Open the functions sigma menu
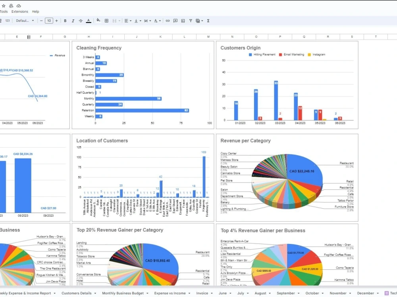397x297 pixels. click(x=208, y=21)
